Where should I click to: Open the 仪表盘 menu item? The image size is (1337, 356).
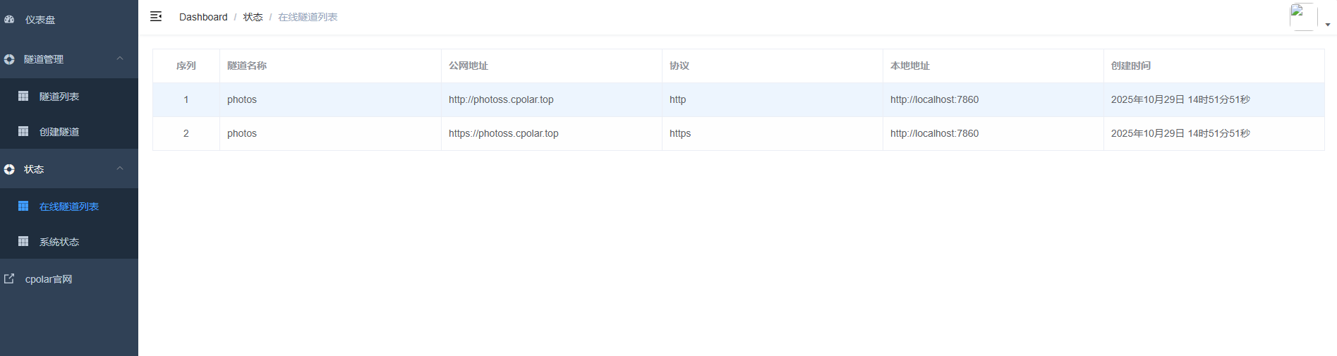(40, 20)
